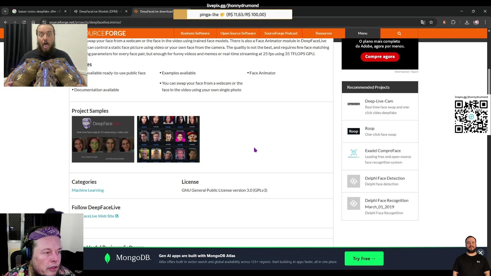Viewport: 491px width, 276px height.
Task: Click the 'Project Samples' heading
Action: point(90,111)
